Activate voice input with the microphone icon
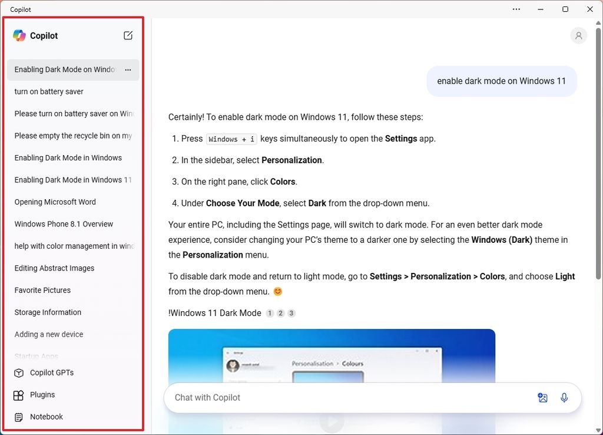Viewport: 603px width, 435px height. click(x=564, y=398)
